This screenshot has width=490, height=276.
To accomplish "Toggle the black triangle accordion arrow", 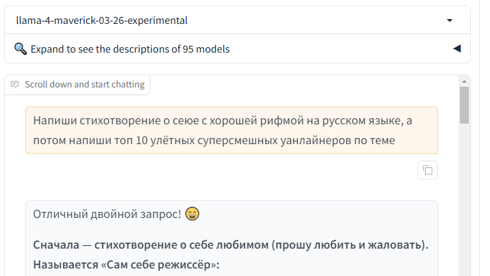I will pyautogui.click(x=457, y=49).
